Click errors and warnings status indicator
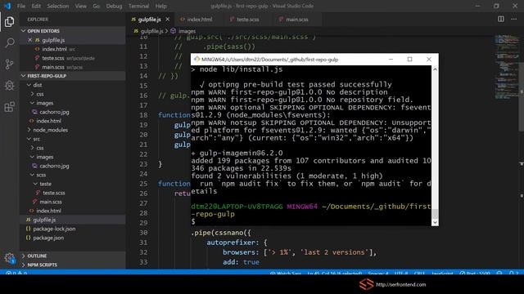Screen dimensions: 524x294 click(16, 274)
